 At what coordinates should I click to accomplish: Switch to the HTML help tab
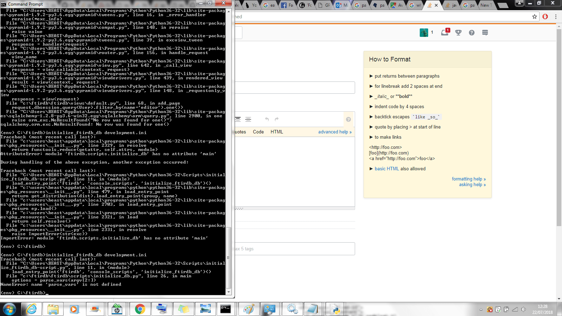tap(277, 132)
